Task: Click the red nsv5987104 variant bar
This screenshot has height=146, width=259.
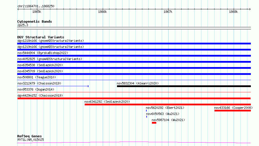Action: 154,123
